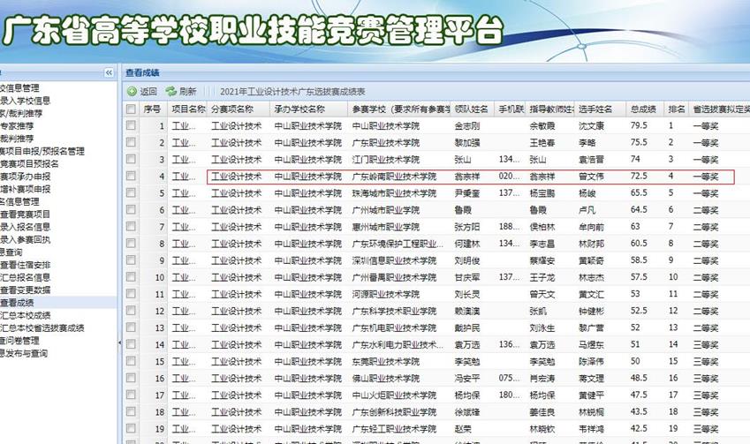Click the 选手姓名 column header
The width and height of the screenshot is (750, 444).
(596, 109)
